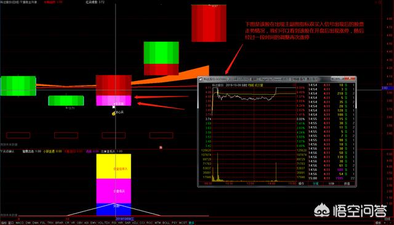The image size is (394, 225).
Task: Click the 红买绿卖 label in chart header
Action: 92,2
